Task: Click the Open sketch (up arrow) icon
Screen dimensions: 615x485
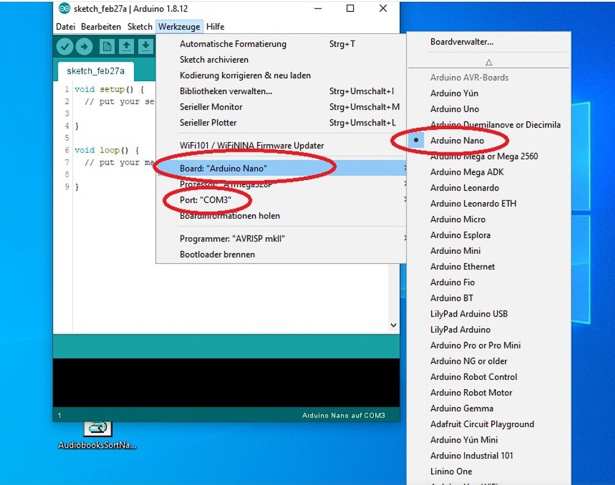Action: tap(126, 47)
